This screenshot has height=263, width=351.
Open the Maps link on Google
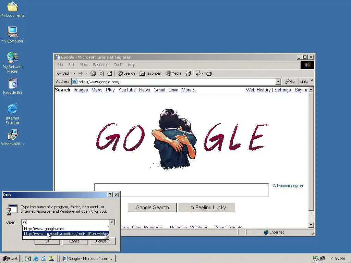tap(97, 90)
